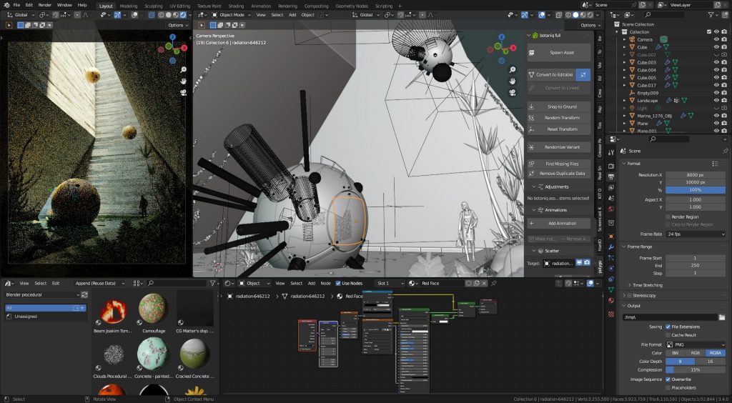This screenshot has width=732, height=403.
Task: Hide the Camera object with eye icon
Action: click(x=716, y=39)
